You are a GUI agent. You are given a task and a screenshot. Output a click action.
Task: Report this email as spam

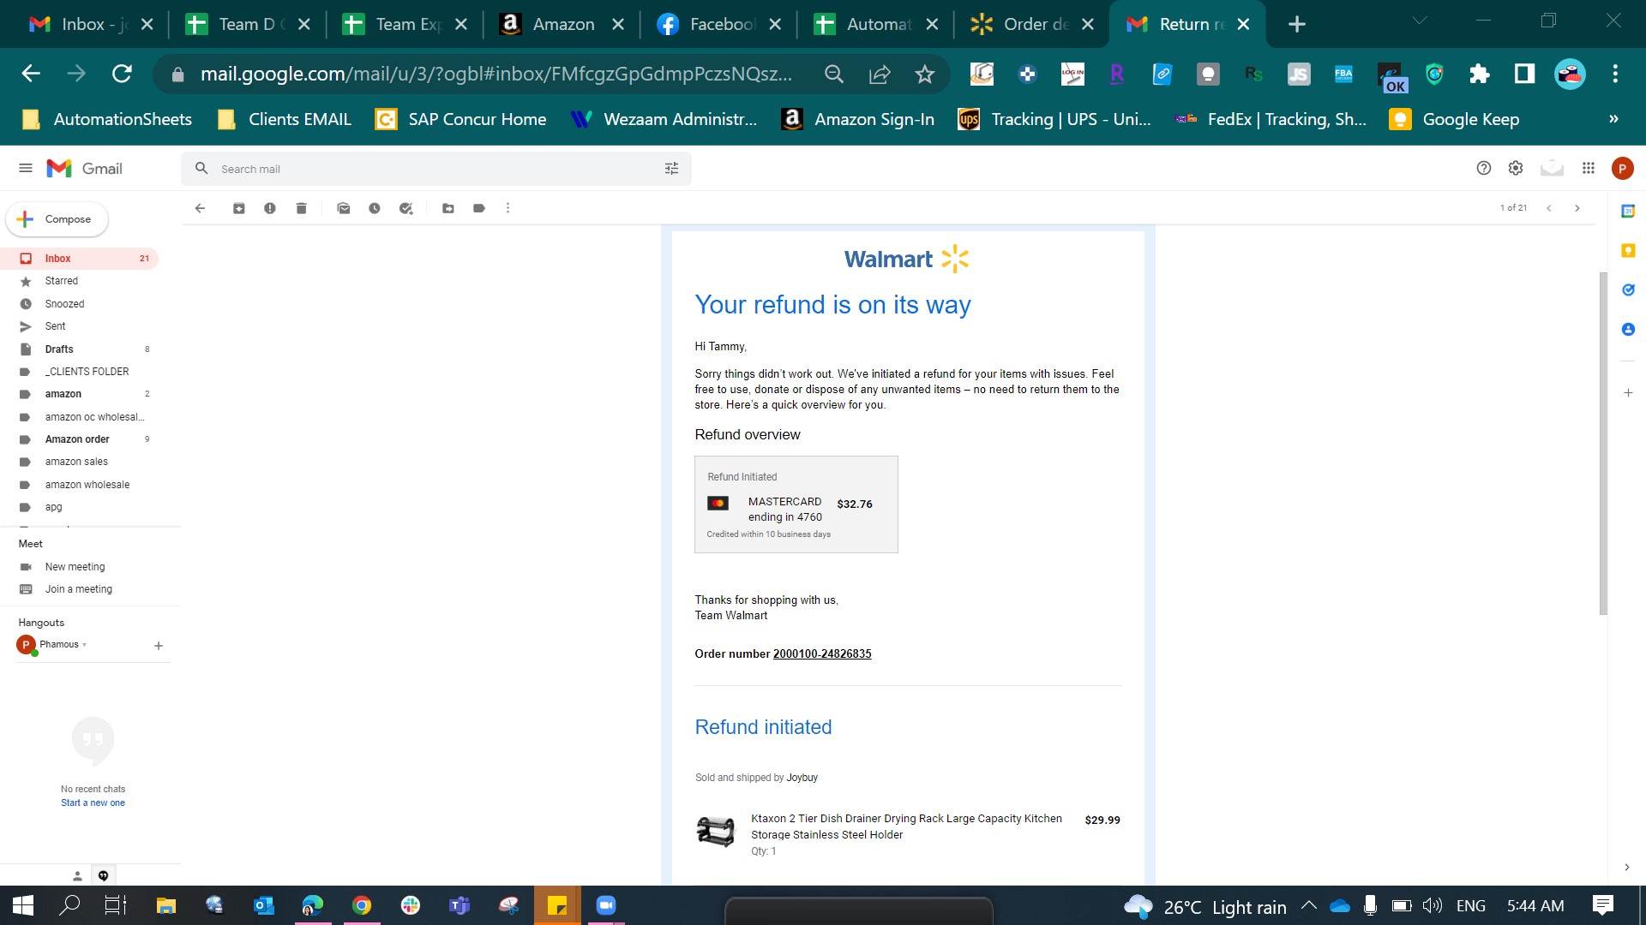click(x=270, y=208)
